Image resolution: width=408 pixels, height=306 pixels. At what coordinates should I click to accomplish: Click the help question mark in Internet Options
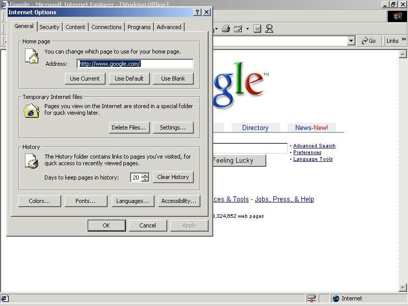[197, 12]
